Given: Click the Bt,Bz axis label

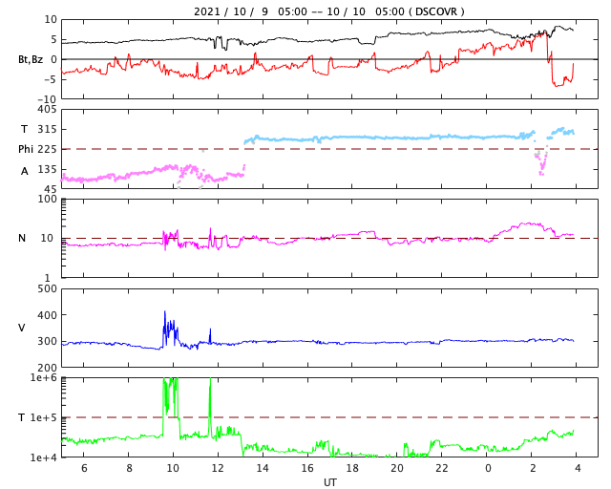Looking at the screenshot, I should click(31, 59).
